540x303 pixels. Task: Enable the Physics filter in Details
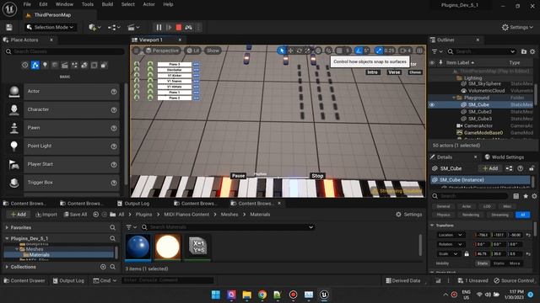(x=443, y=215)
